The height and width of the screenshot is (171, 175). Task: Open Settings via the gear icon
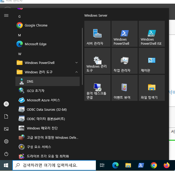6,141
